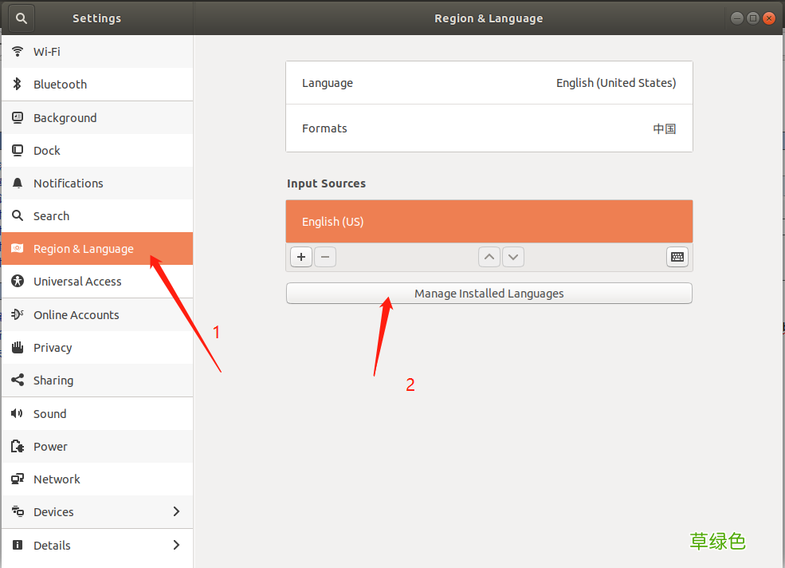The image size is (785, 568).
Task: Click Manage Installed Languages
Action: (x=489, y=293)
